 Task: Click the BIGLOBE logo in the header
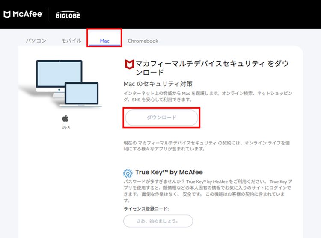[x=68, y=15]
